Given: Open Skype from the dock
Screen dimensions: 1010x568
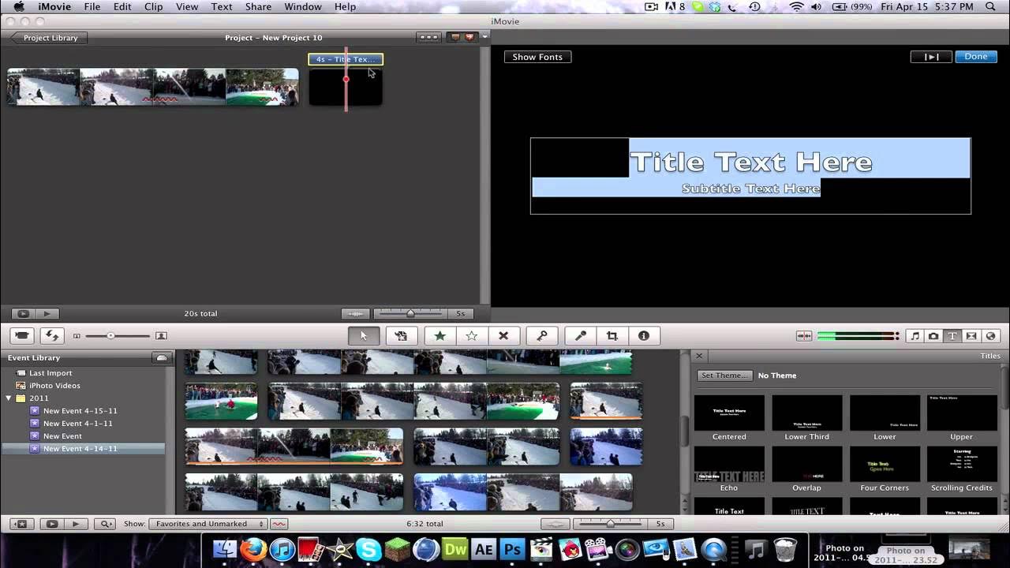Looking at the screenshot, I should [x=368, y=549].
